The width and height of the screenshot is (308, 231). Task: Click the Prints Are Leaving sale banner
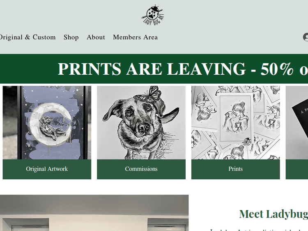tap(154, 69)
